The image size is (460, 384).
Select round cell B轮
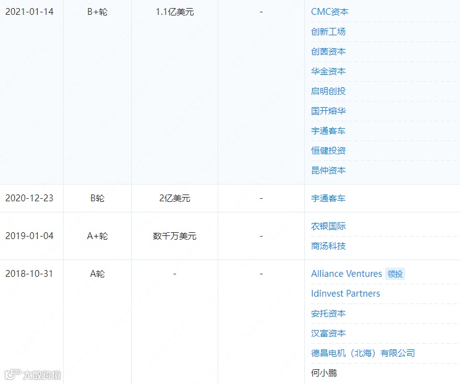[98, 198]
